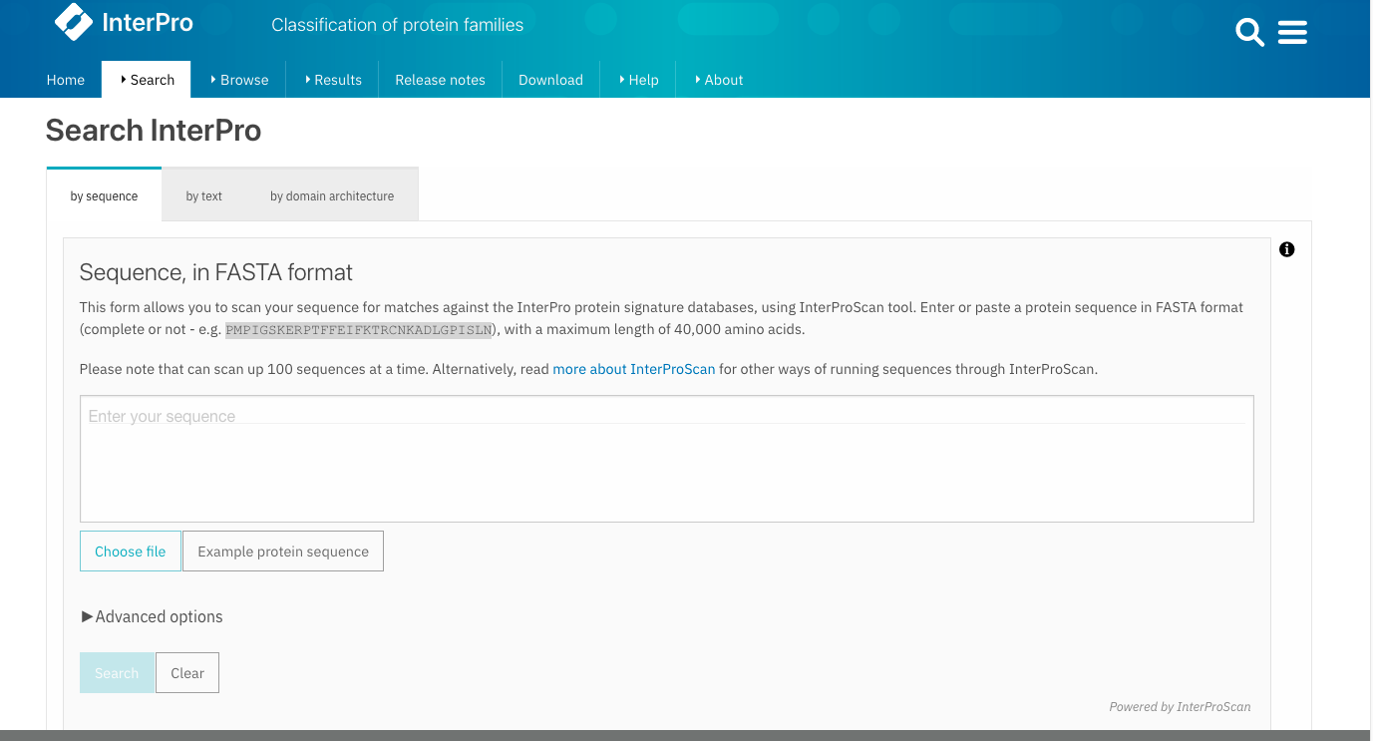Screen dimensions: 1373x741
Task: Open the magnifying glass search icon
Action: [1249, 33]
